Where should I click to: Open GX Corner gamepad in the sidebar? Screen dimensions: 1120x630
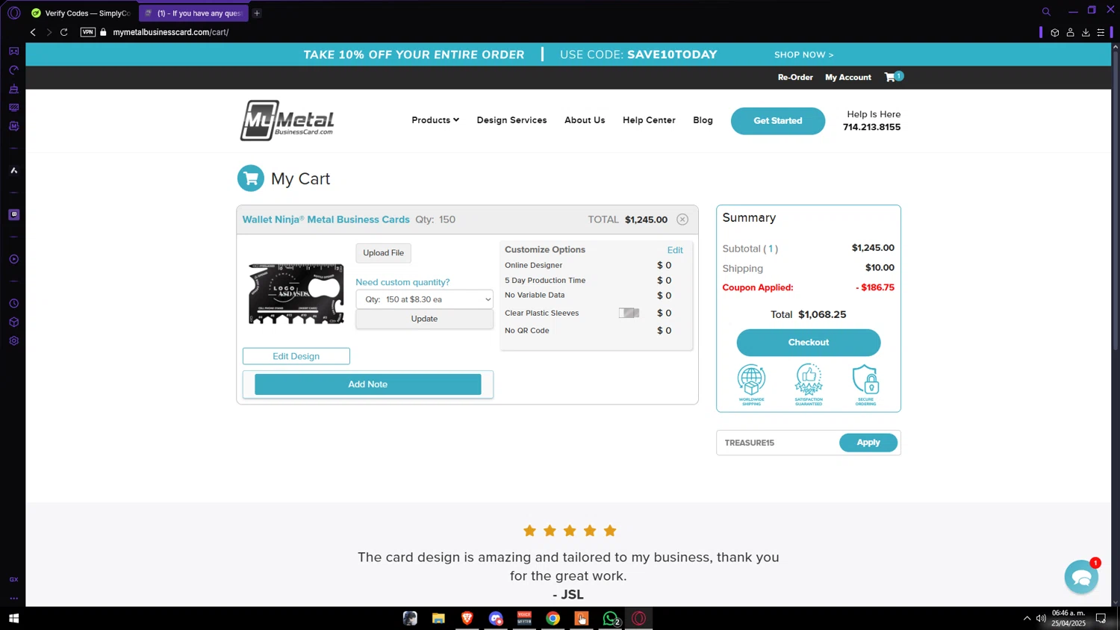13,52
